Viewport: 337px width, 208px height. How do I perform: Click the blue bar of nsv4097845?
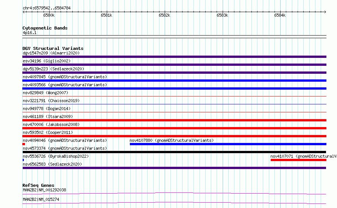click(x=174, y=81)
